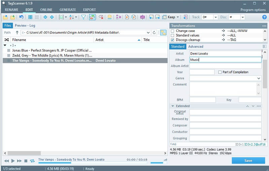Switch to the GENERATE tab

point(68,10)
